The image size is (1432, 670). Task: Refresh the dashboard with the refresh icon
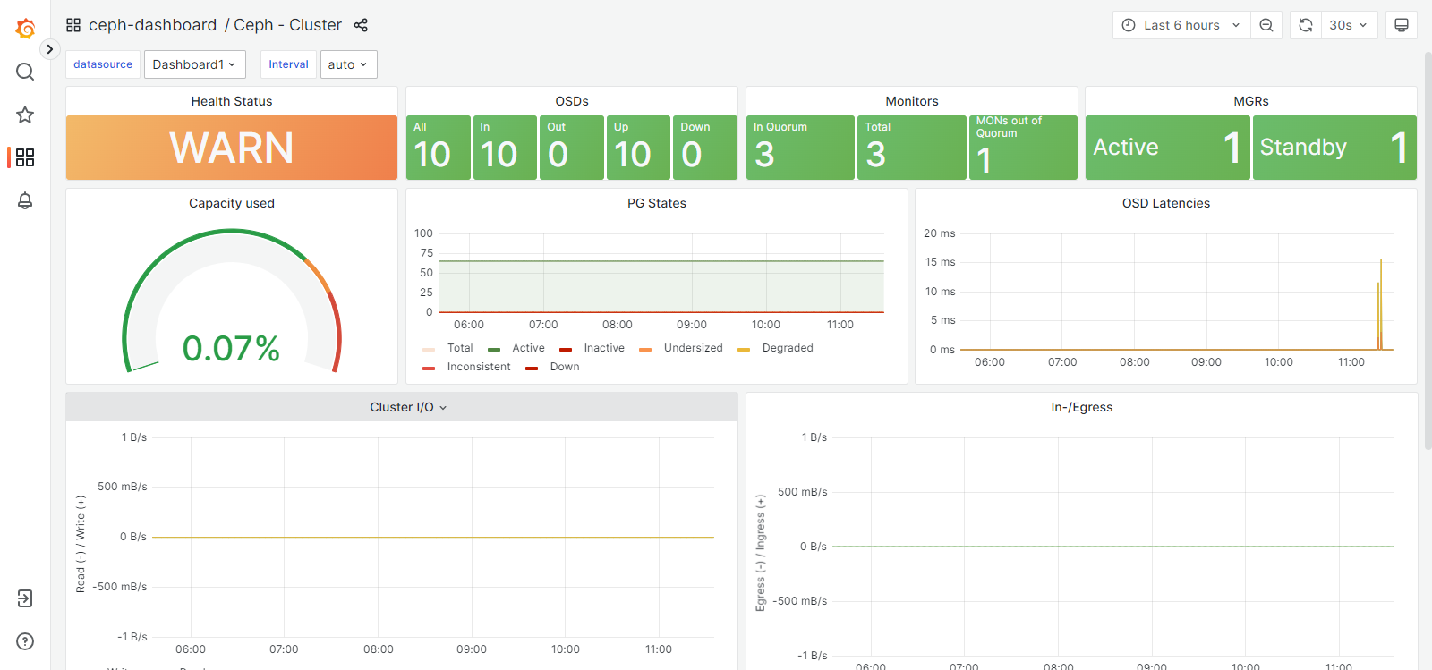coord(1306,25)
